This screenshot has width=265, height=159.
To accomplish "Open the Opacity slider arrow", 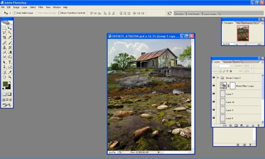I will (x=252, y=66).
